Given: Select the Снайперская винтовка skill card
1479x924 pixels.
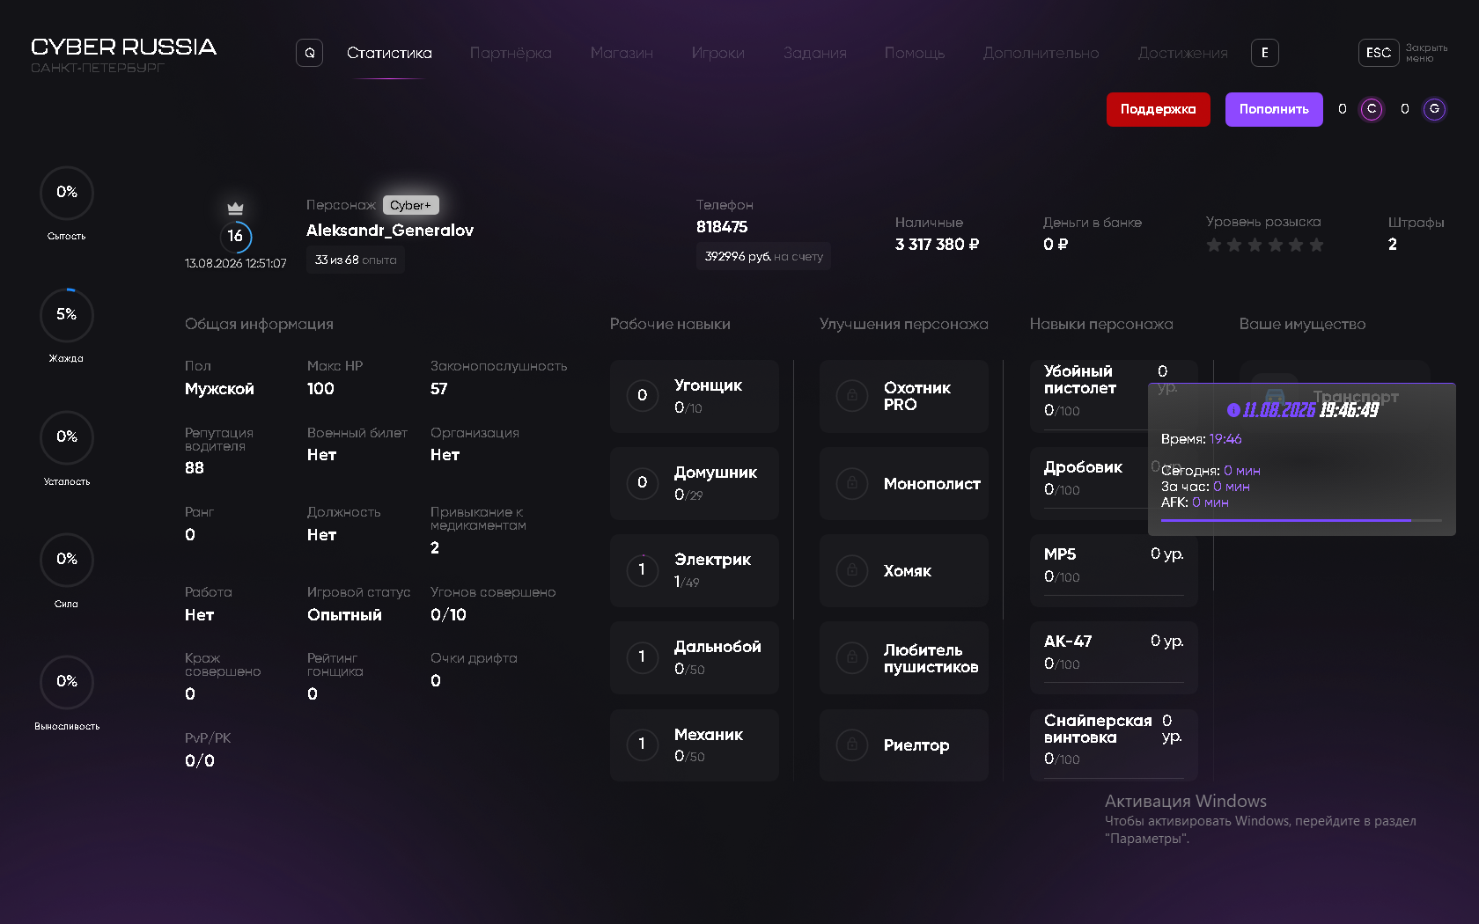Looking at the screenshot, I should (1114, 744).
